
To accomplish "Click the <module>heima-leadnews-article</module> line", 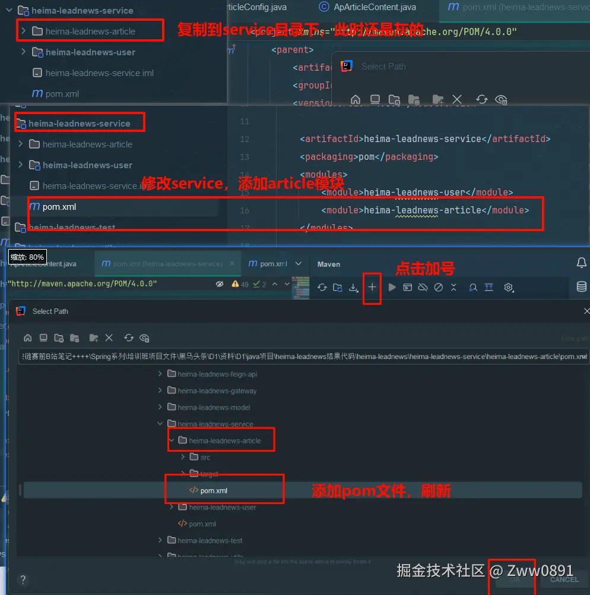I will 425,210.
